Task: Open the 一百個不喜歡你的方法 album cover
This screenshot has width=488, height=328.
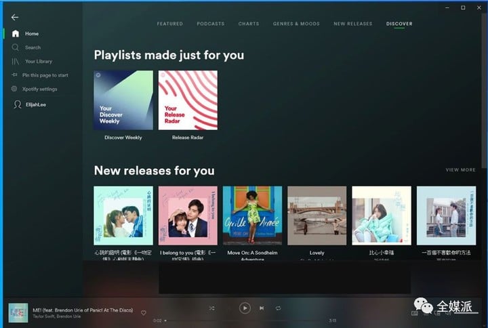Action: click(446, 216)
